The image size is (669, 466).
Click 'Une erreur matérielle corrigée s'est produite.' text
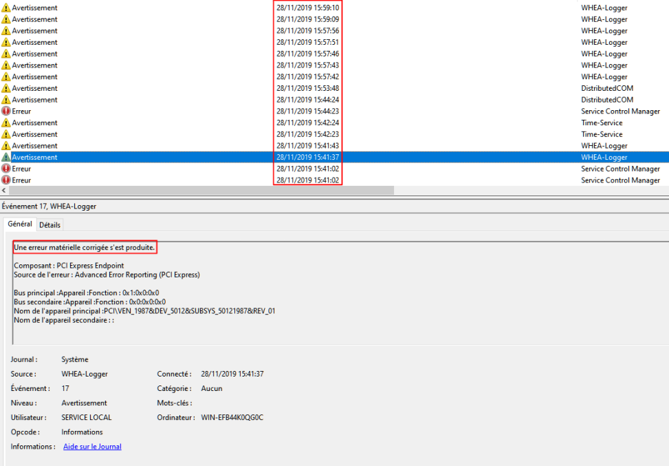(x=85, y=248)
